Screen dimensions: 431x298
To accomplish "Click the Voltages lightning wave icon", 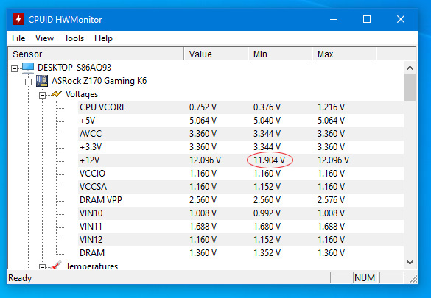I will 56,94.
